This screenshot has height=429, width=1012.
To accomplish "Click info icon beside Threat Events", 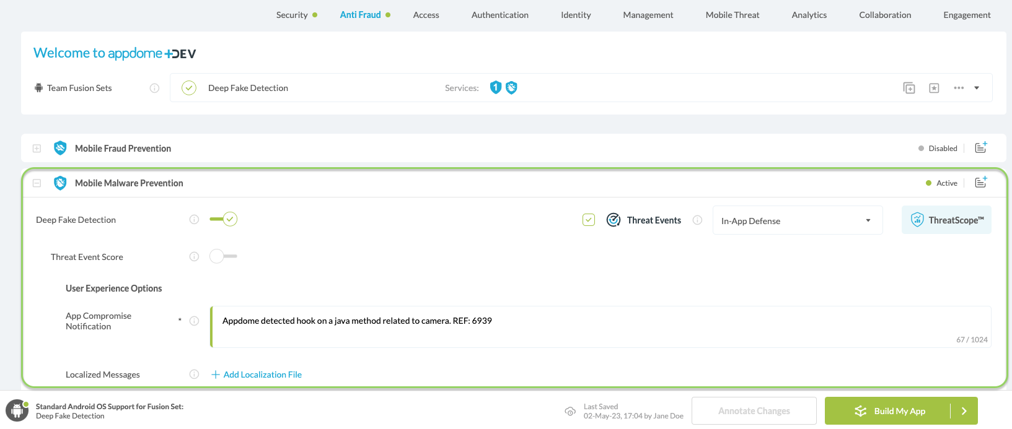I will [697, 220].
